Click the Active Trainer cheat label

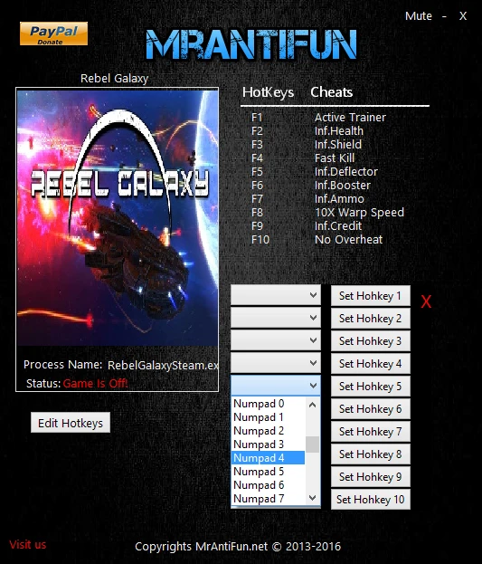coord(350,118)
